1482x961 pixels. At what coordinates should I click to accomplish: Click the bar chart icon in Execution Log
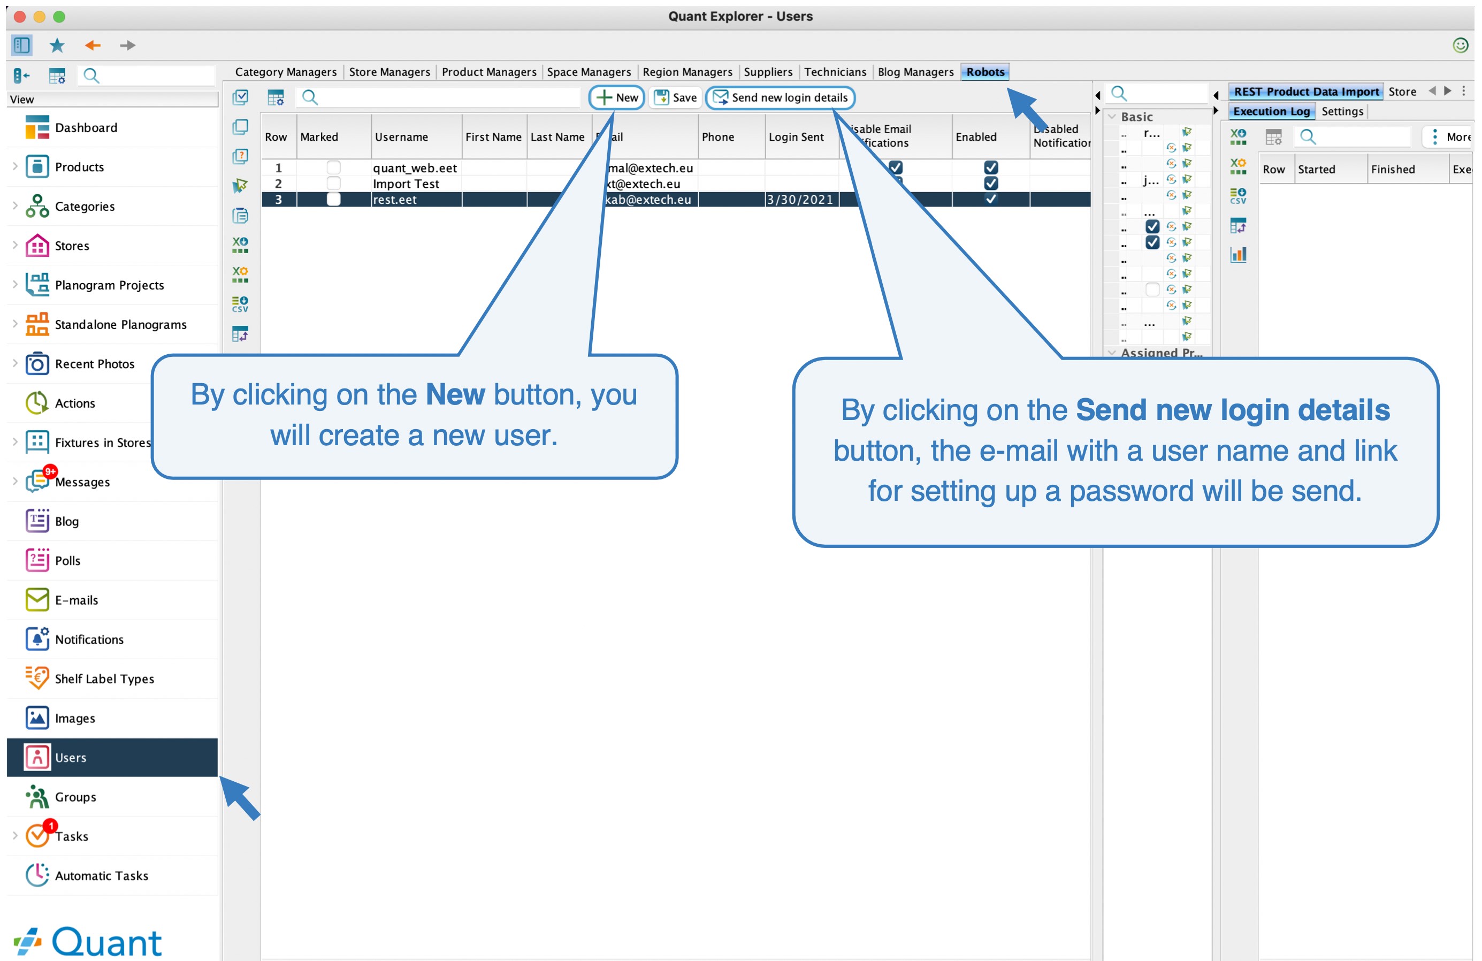tap(1238, 254)
